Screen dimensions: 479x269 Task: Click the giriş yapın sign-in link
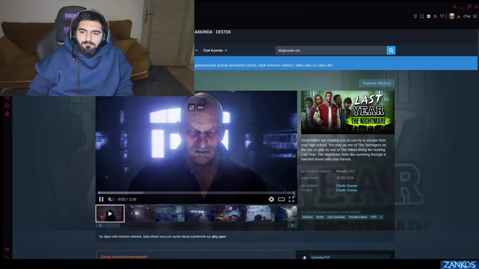coord(219,236)
